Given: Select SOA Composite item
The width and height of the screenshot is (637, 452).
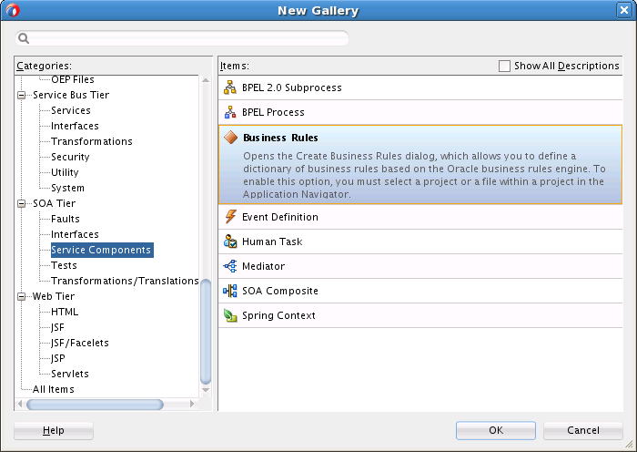Looking at the screenshot, I should 420,291.
